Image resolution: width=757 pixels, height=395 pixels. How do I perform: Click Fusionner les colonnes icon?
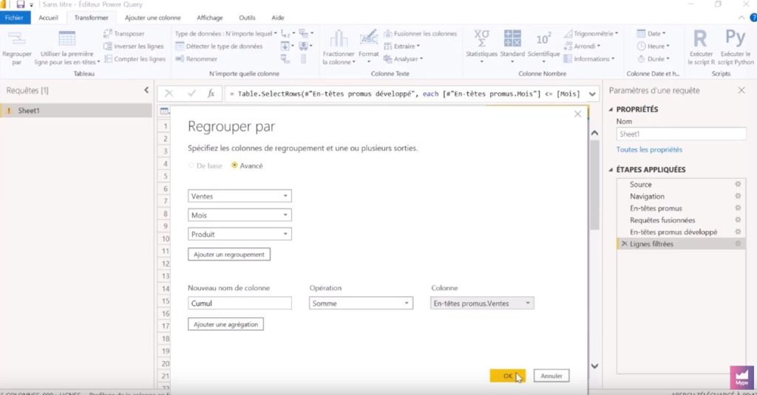coord(387,34)
